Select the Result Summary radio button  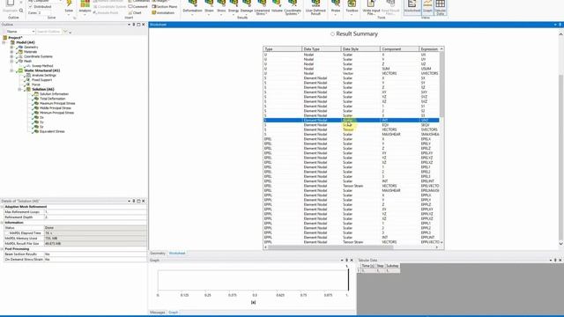point(332,33)
